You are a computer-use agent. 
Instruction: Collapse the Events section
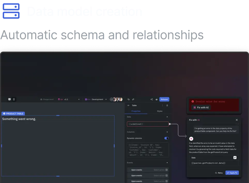[x=167, y=163]
